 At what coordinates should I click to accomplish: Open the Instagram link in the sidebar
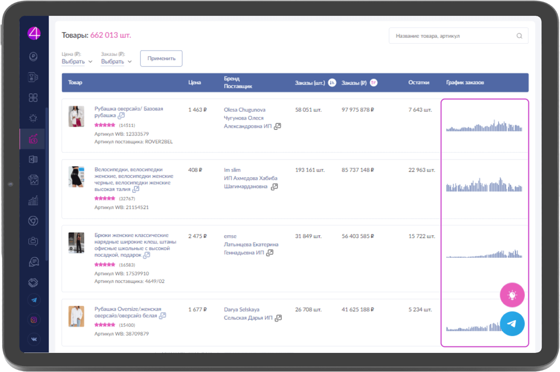tap(34, 320)
